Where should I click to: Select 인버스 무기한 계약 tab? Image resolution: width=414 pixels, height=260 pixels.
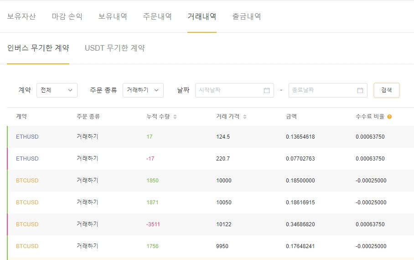38,48
